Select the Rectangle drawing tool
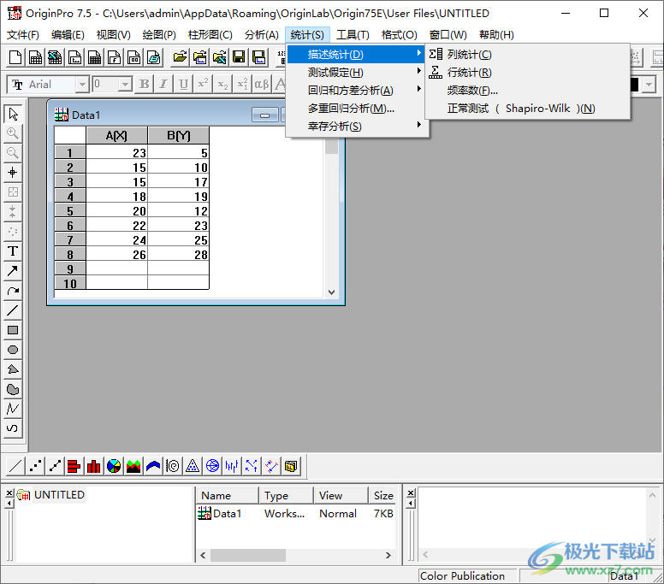Viewport: 664px width, 584px height. [13, 330]
